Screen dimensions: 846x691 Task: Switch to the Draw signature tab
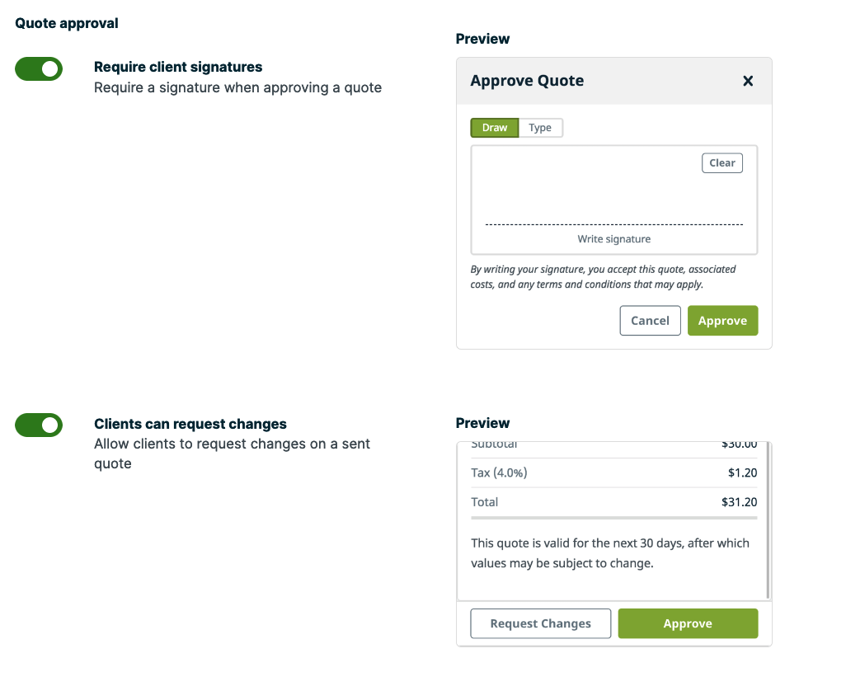[495, 128]
